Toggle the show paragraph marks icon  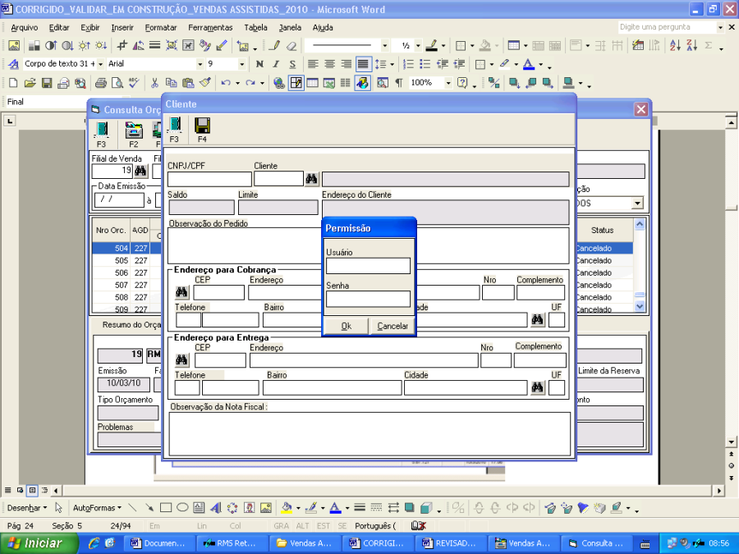[x=399, y=84]
